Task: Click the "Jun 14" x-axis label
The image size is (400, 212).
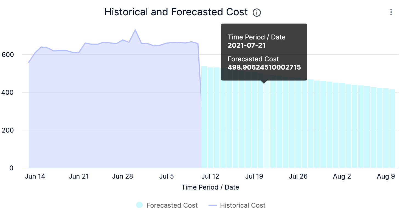Action: pos(35,176)
